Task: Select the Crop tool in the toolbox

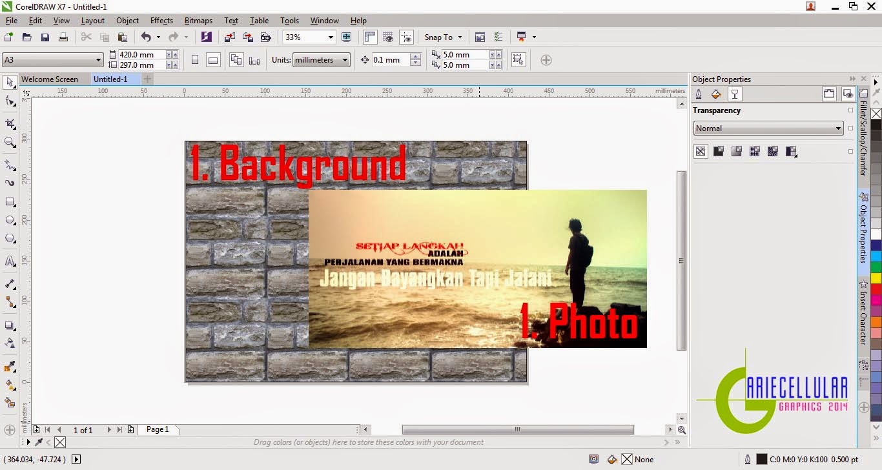Action: pos(10,123)
